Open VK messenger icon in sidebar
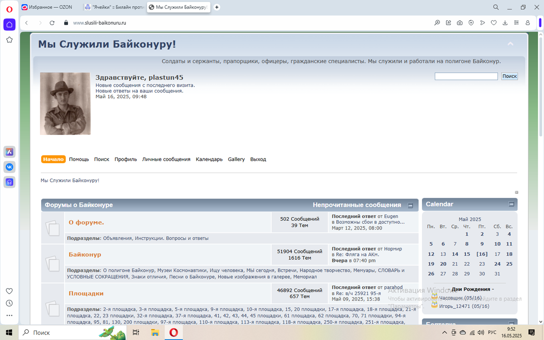 point(9,167)
